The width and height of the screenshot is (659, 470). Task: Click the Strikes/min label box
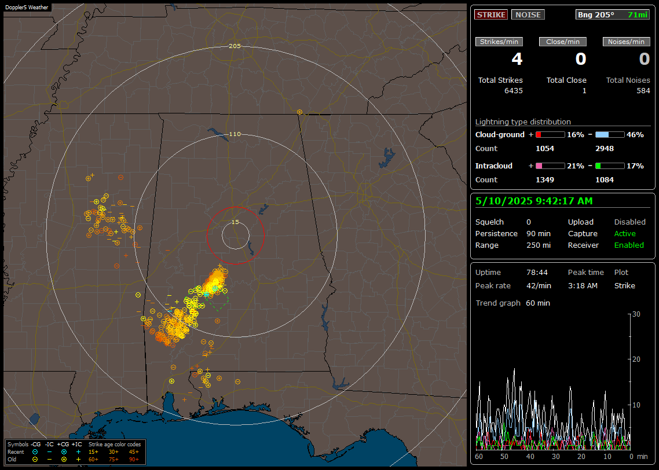coord(499,42)
